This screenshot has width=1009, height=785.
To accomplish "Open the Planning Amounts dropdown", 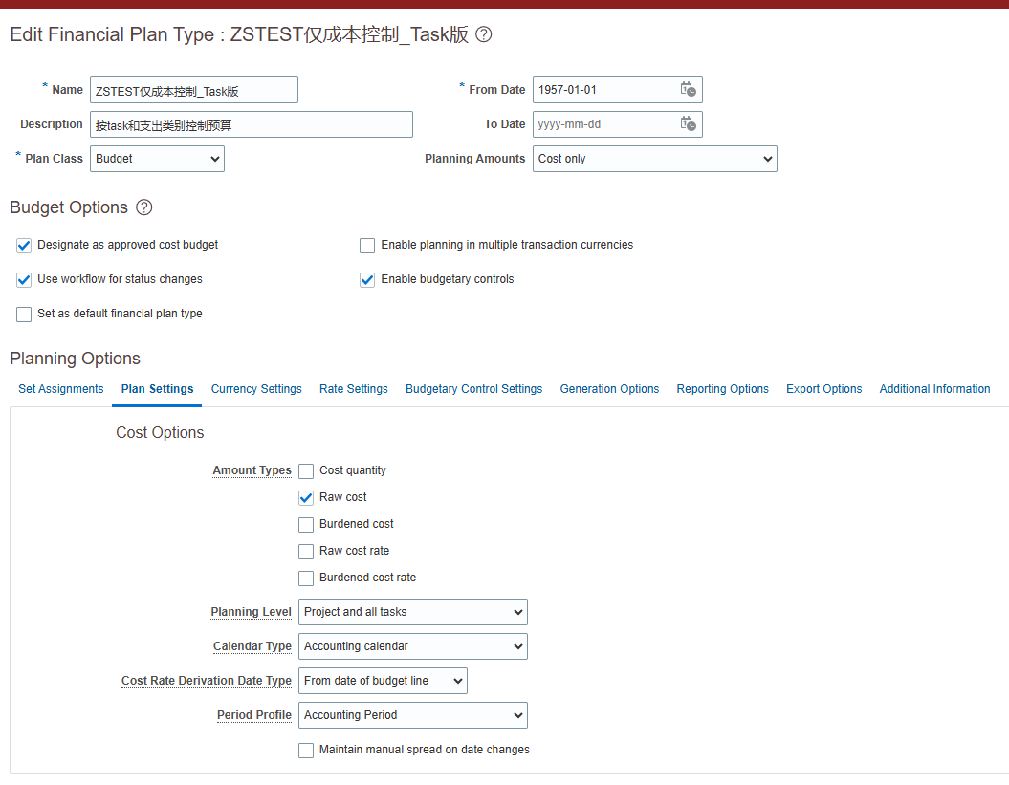I will (654, 158).
